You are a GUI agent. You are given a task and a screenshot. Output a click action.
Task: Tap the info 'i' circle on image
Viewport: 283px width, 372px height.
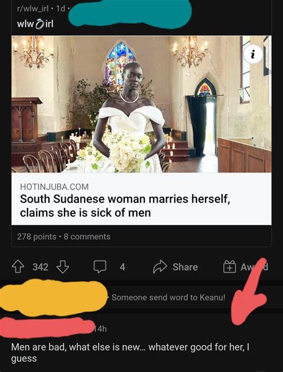pos(253,54)
